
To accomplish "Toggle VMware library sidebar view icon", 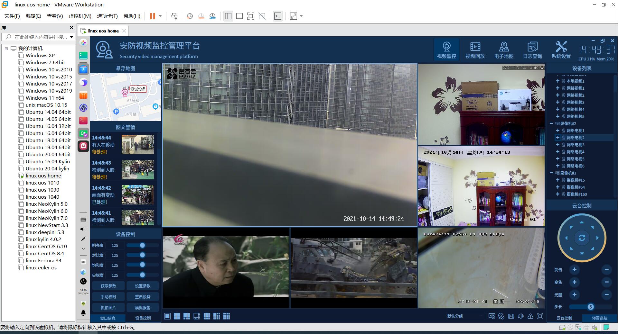I will (228, 16).
